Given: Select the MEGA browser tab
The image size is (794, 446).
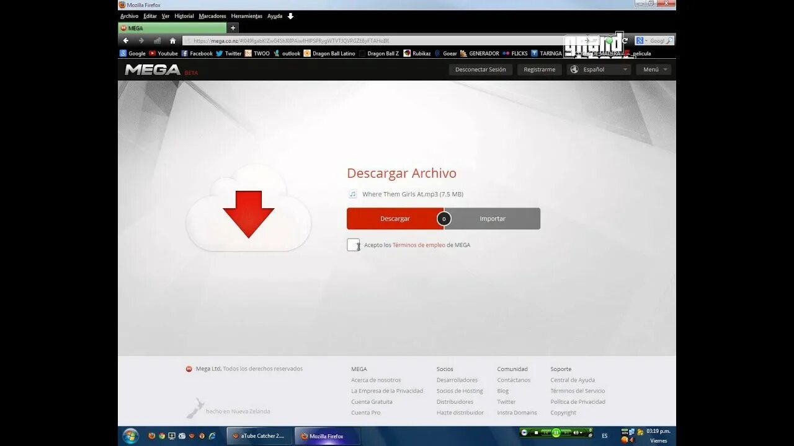Looking at the screenshot, I should (x=172, y=28).
